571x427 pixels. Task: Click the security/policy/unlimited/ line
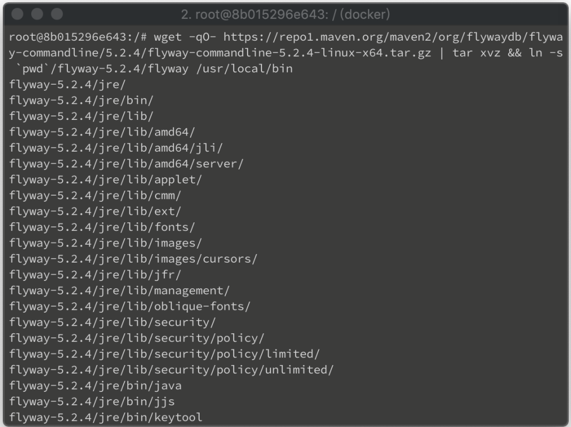[171, 370]
